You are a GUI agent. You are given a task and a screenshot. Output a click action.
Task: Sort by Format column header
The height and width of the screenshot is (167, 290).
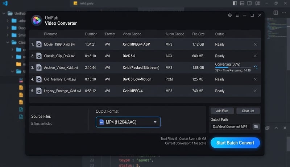point(110,34)
